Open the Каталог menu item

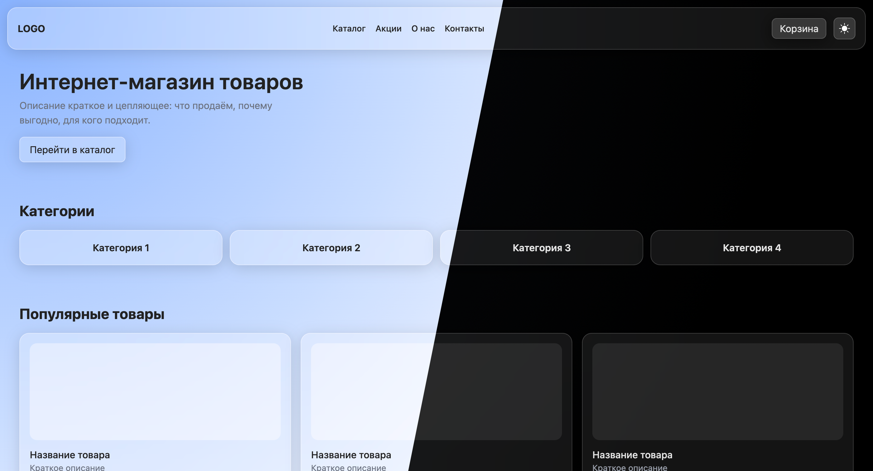coord(349,29)
